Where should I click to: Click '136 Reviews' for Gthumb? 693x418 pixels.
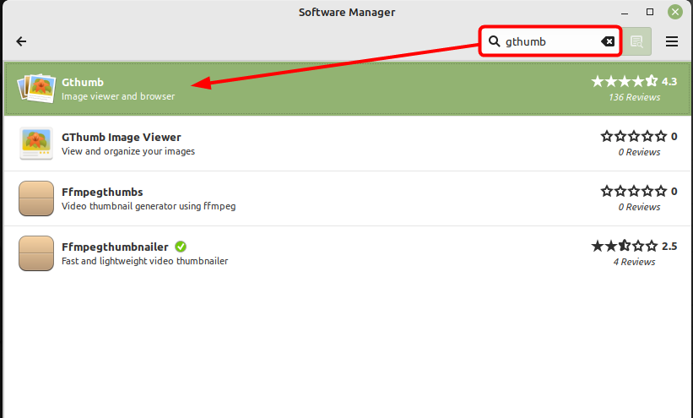(x=634, y=97)
